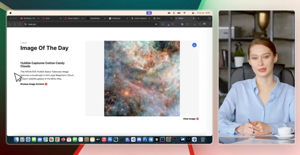View site information icon beside nasa.gov
300x155 pixels.
pyautogui.click(x=25, y=24)
